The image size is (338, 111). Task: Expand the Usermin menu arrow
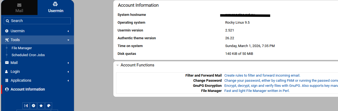click(68, 31)
